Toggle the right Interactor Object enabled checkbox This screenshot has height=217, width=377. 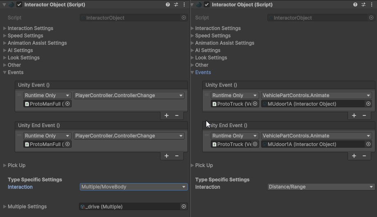click(x=207, y=4)
